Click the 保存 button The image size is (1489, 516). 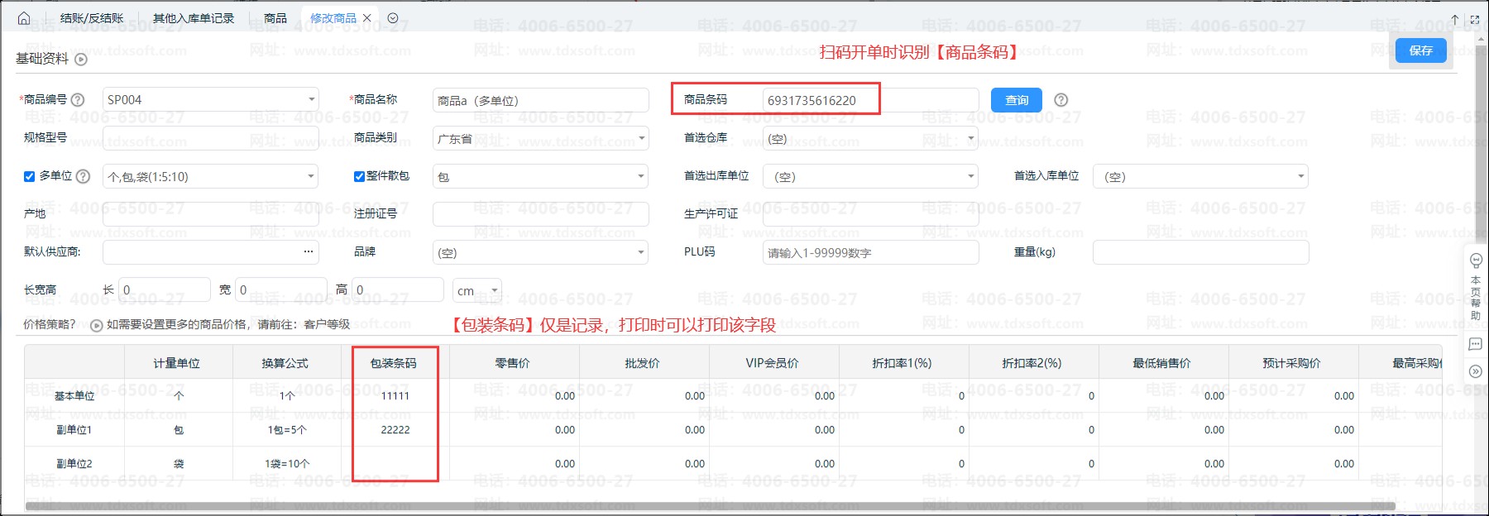(1420, 50)
